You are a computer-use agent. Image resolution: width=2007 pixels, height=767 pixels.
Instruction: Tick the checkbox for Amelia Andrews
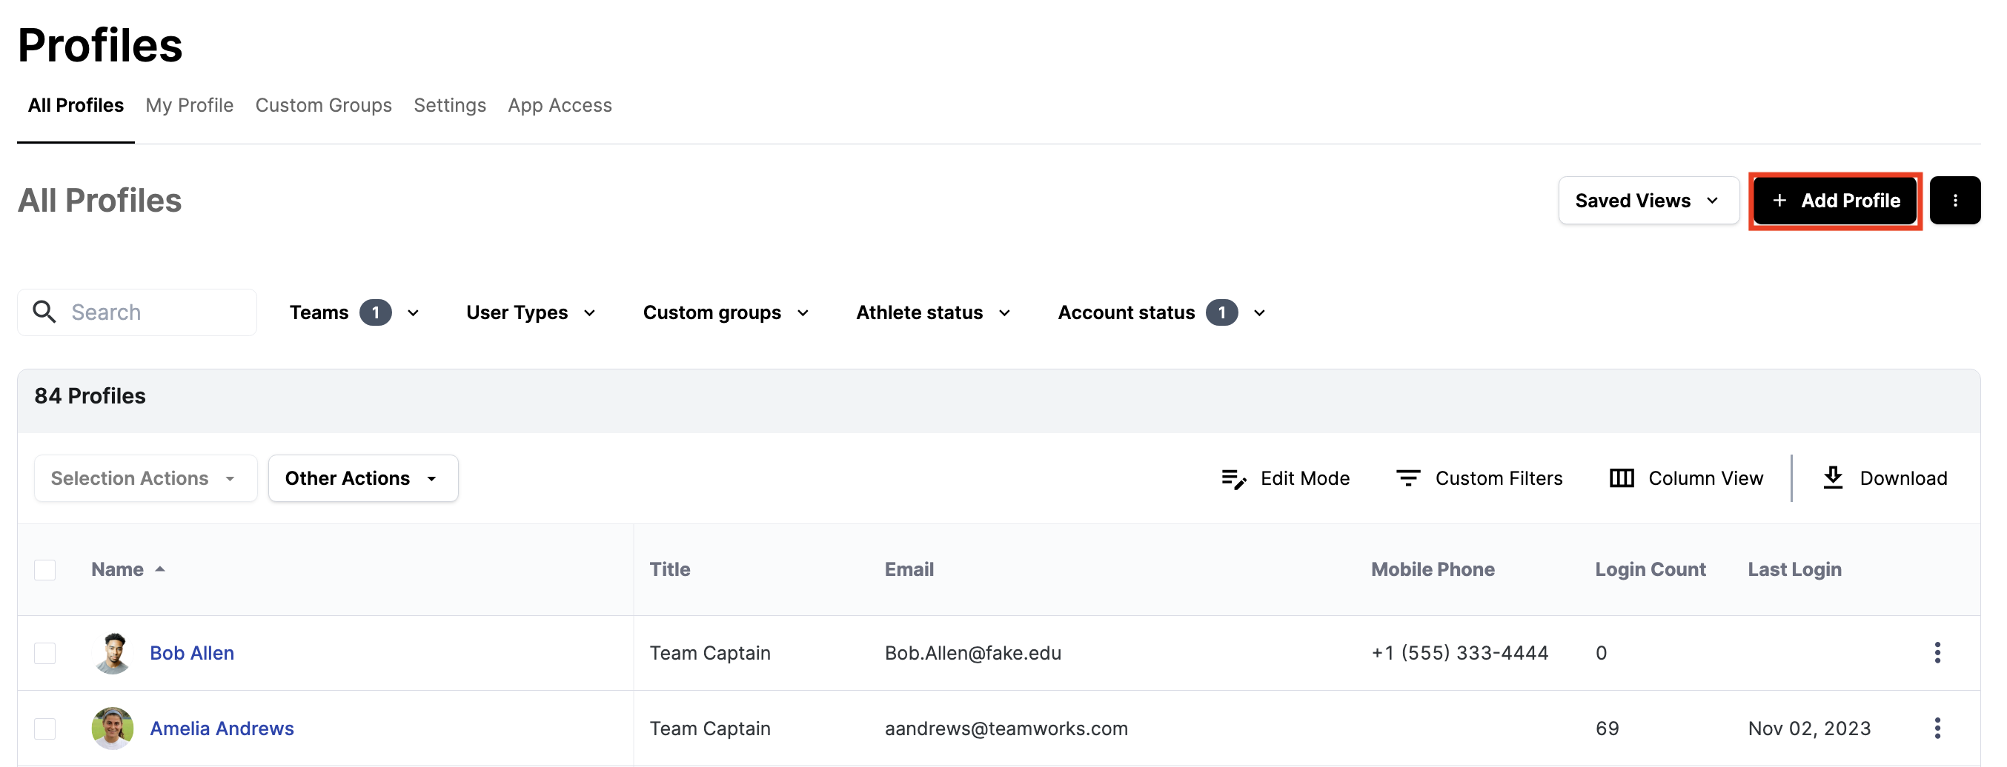45,728
